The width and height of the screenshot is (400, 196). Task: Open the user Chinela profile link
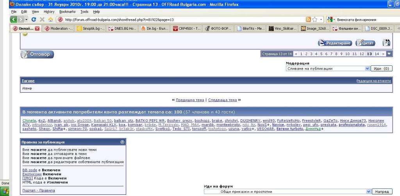pos(29,120)
